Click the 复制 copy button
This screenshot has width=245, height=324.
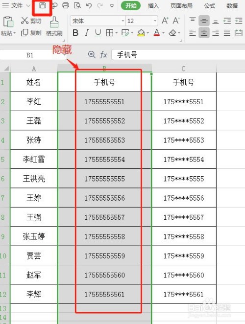point(31,33)
